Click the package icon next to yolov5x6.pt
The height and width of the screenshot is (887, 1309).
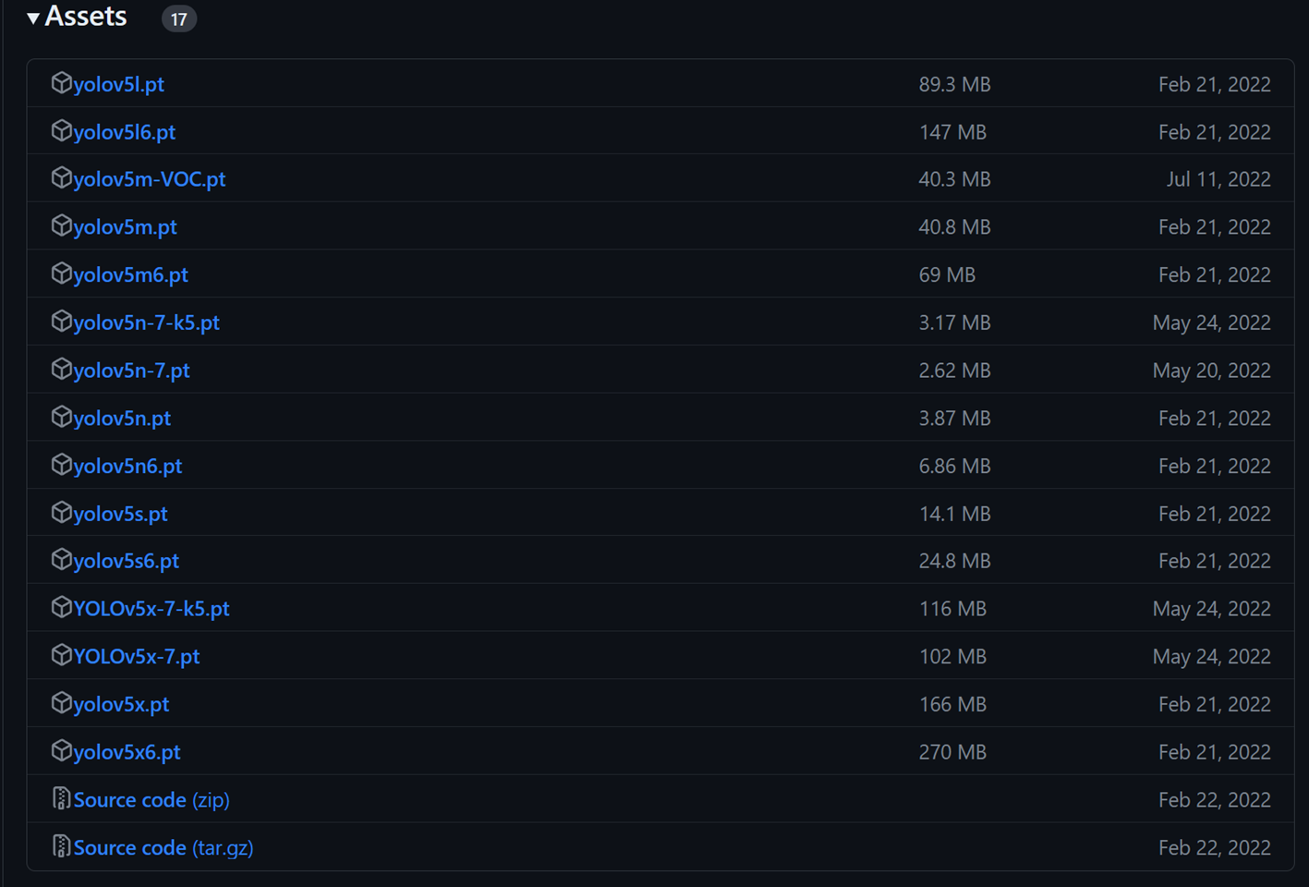click(61, 751)
